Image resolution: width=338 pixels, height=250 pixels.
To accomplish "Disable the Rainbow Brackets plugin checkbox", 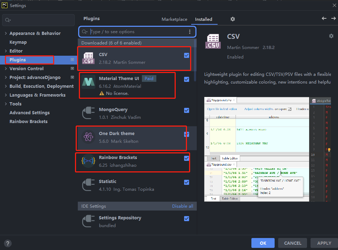I will (x=187, y=158).
